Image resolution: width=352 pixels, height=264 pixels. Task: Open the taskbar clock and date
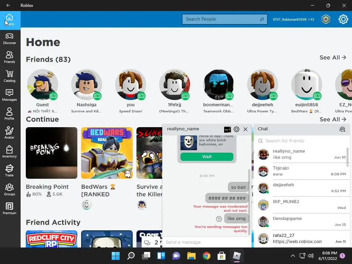coord(328,256)
